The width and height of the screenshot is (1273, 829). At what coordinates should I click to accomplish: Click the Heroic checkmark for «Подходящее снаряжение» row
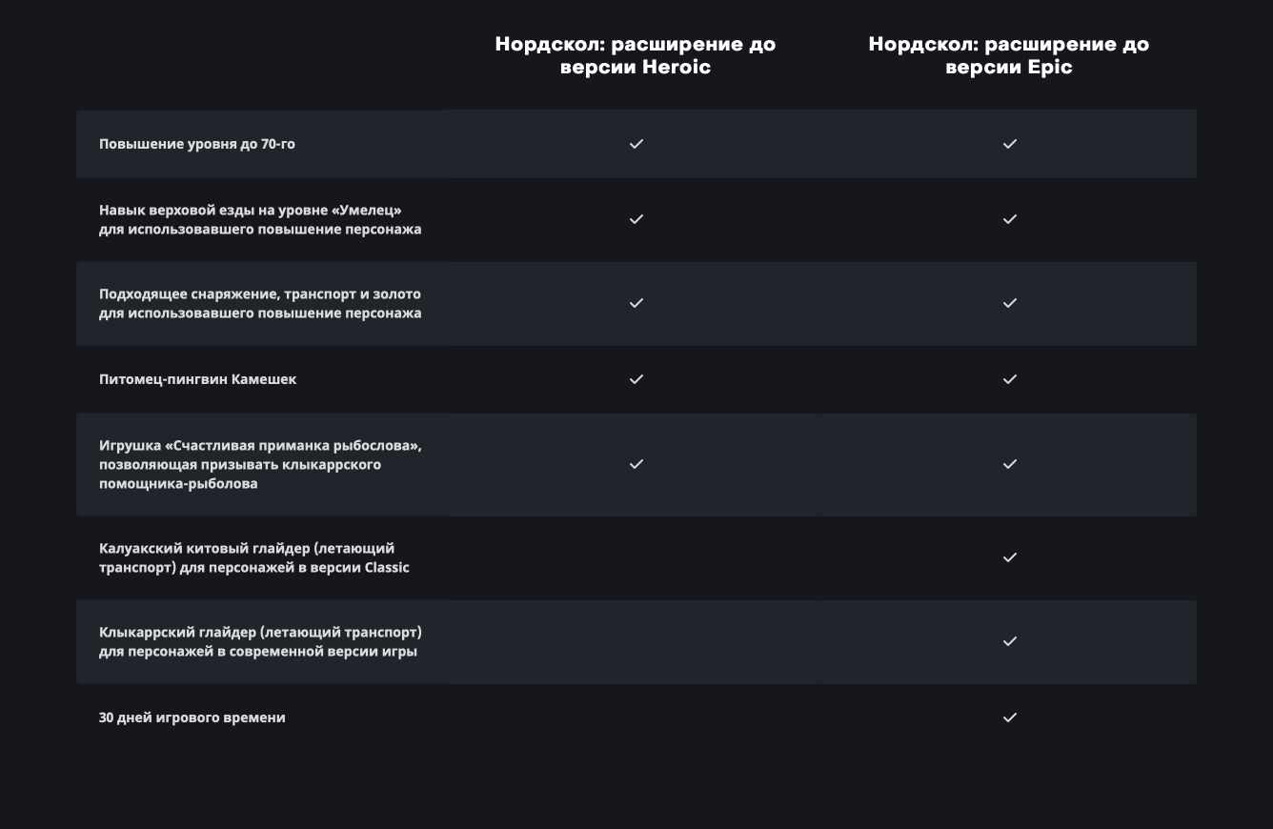point(636,303)
